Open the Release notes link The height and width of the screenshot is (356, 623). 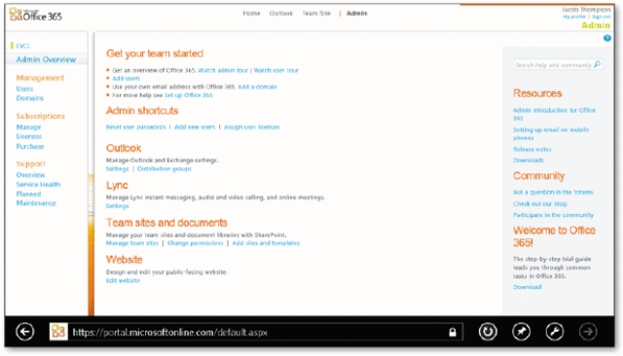532,149
